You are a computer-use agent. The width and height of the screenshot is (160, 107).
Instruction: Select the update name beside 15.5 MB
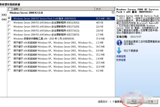(x=53, y=63)
